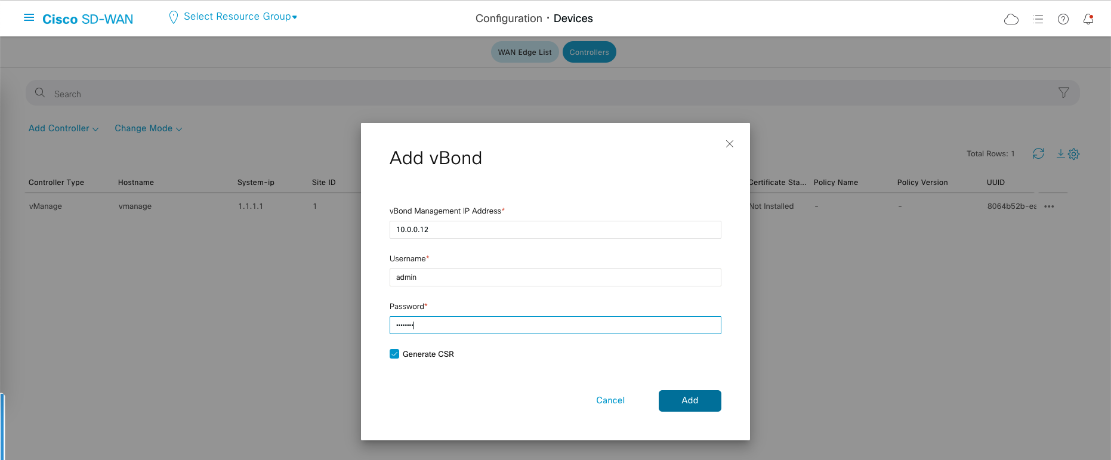Select the Controllers tab
1111x460 pixels.
589,52
